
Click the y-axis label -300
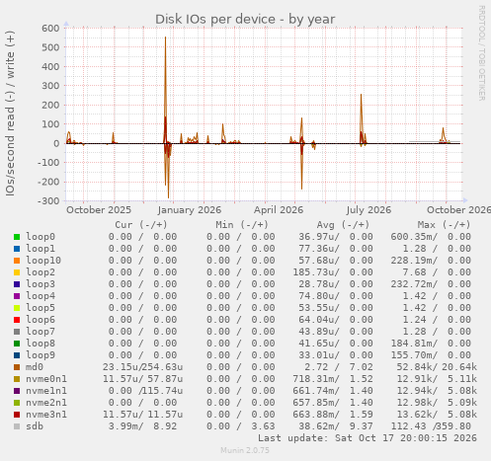[48, 200]
